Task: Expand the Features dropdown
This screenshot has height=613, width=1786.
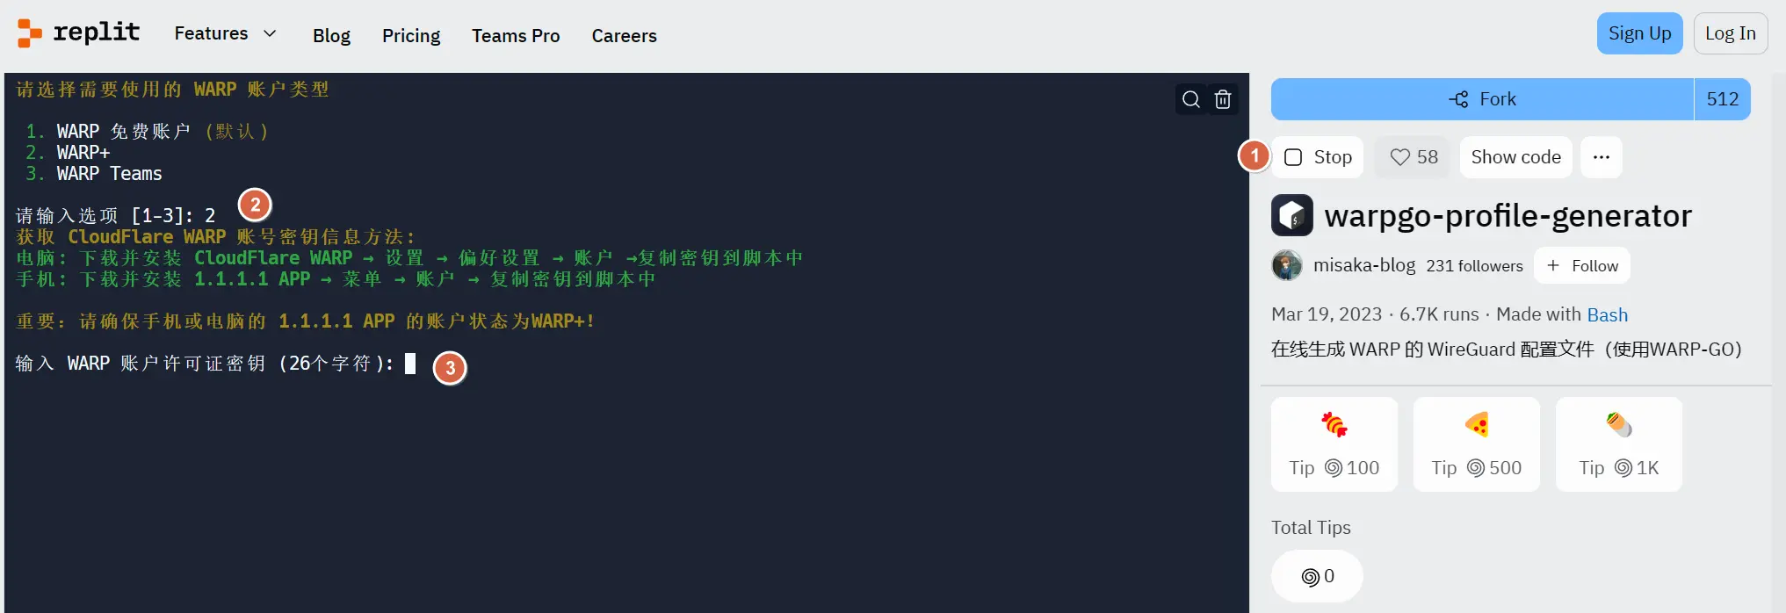Action: click(x=226, y=33)
